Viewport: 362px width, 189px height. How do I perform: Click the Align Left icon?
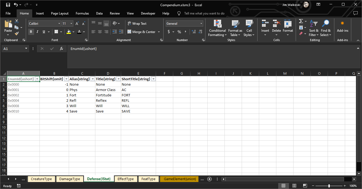[93, 32]
